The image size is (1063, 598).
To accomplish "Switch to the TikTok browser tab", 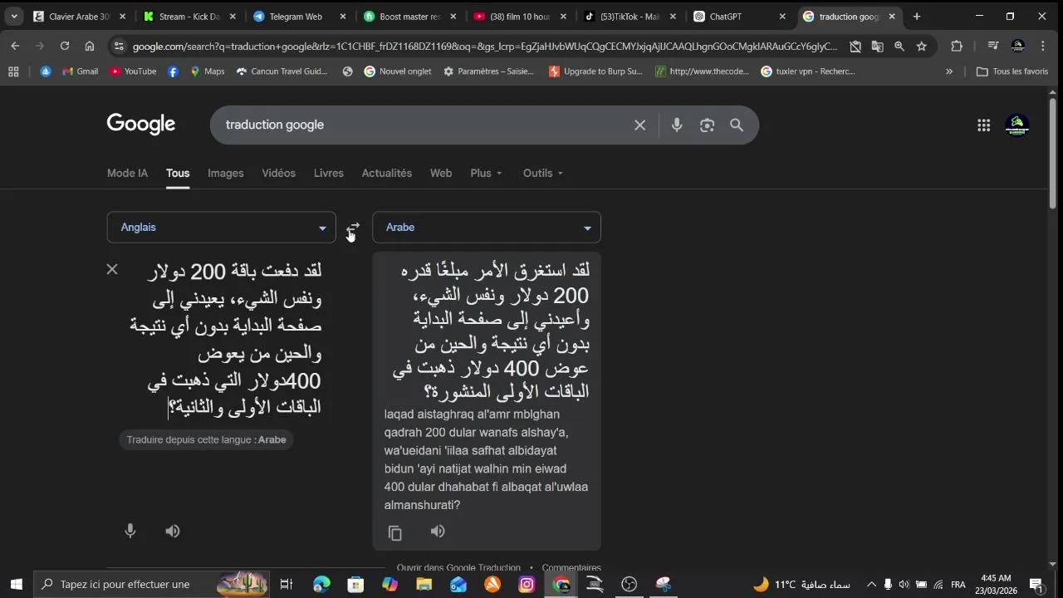I will point(629,17).
